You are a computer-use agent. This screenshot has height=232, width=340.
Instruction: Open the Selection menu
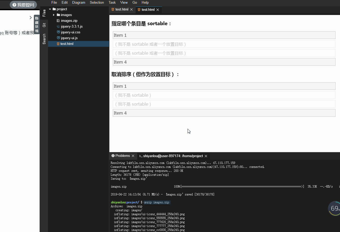click(x=97, y=2)
